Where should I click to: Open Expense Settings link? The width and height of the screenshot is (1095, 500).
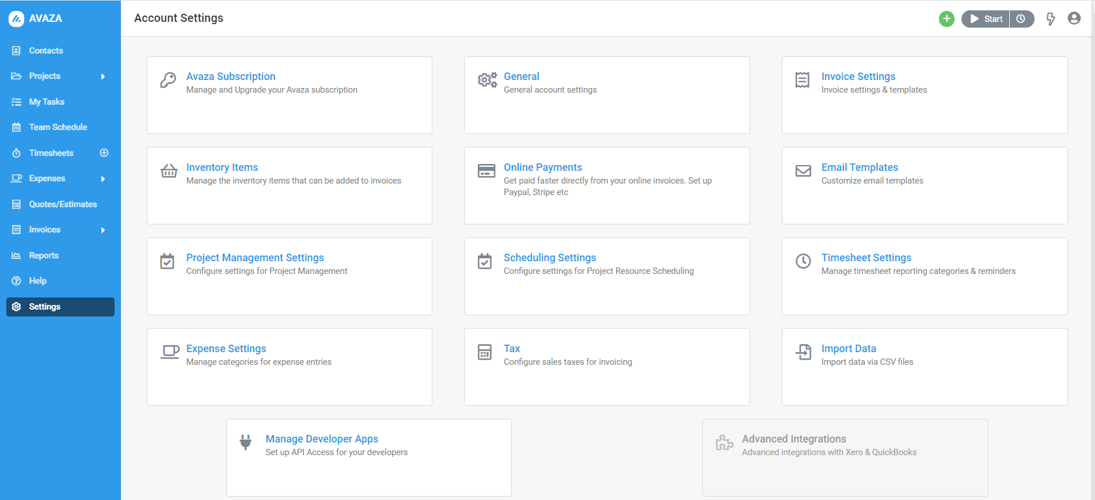tap(226, 349)
